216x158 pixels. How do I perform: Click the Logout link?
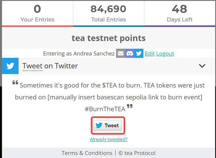click(165, 53)
